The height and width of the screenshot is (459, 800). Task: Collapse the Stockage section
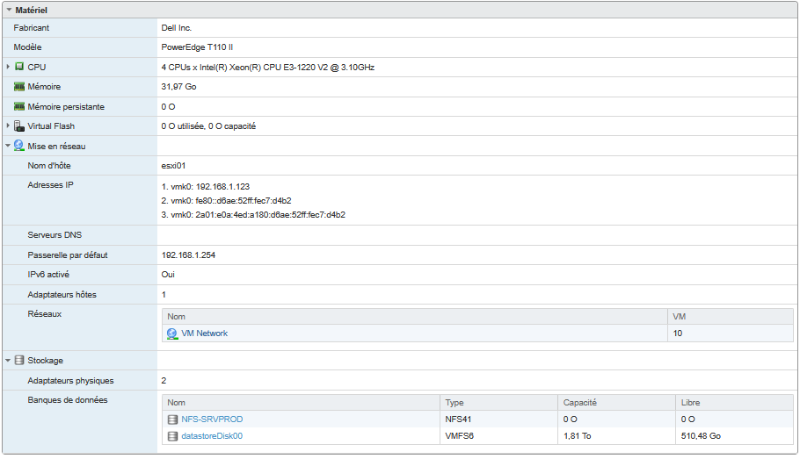tap(8, 361)
